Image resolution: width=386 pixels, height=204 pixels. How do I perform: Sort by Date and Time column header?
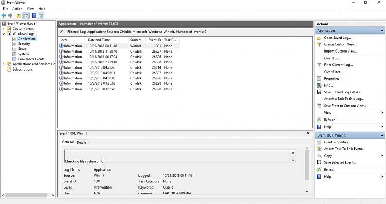108,40
